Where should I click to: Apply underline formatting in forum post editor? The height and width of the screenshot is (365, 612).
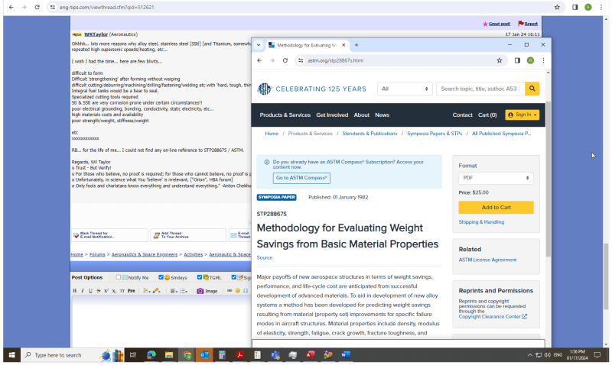[x=90, y=291]
